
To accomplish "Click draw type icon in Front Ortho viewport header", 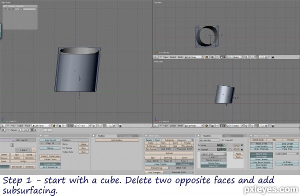I will [x=206, y=126].
